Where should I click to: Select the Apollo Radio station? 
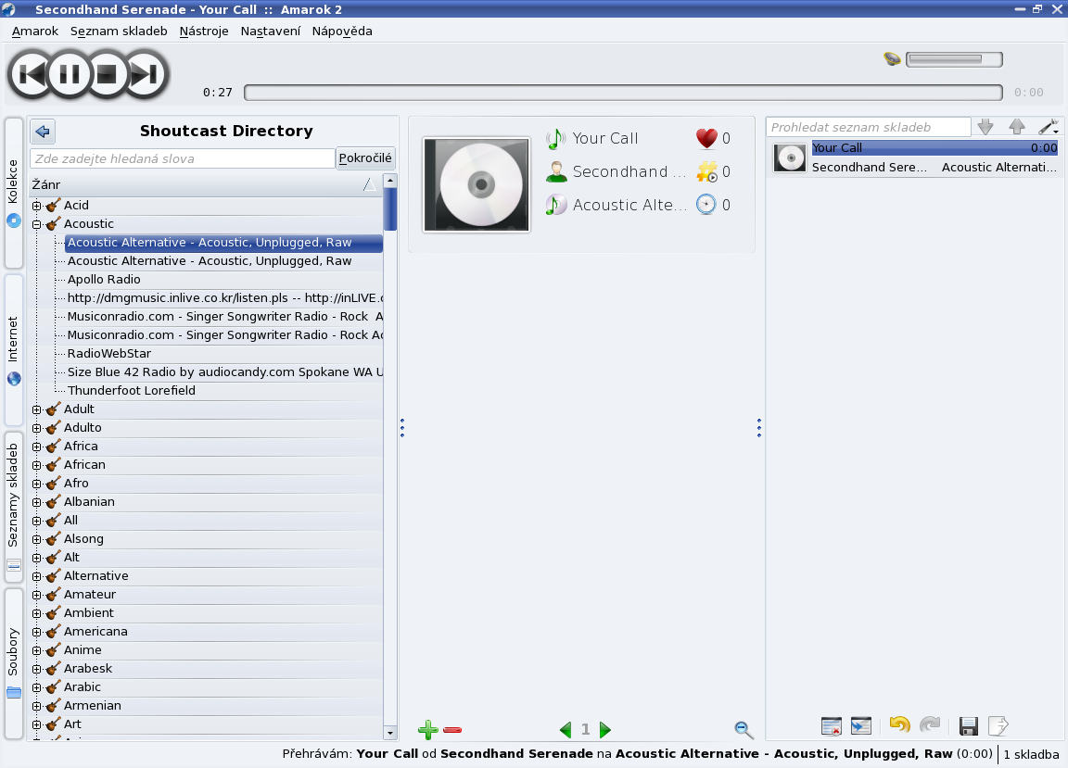[104, 279]
